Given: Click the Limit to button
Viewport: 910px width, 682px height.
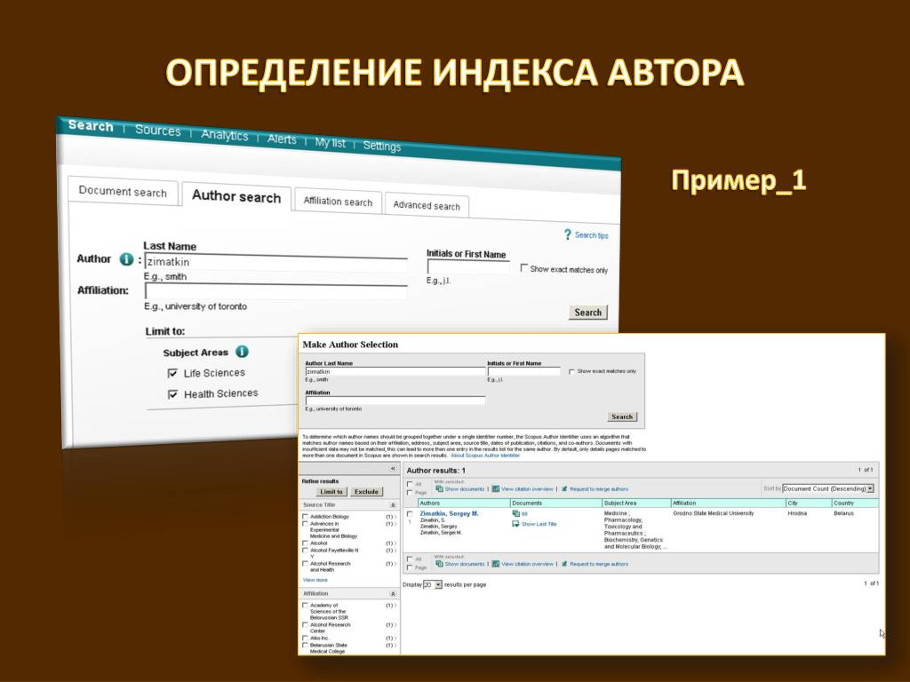Looking at the screenshot, I should click(x=331, y=492).
